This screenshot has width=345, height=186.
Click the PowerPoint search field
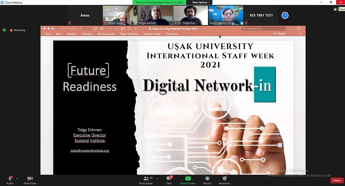pos(264,28)
